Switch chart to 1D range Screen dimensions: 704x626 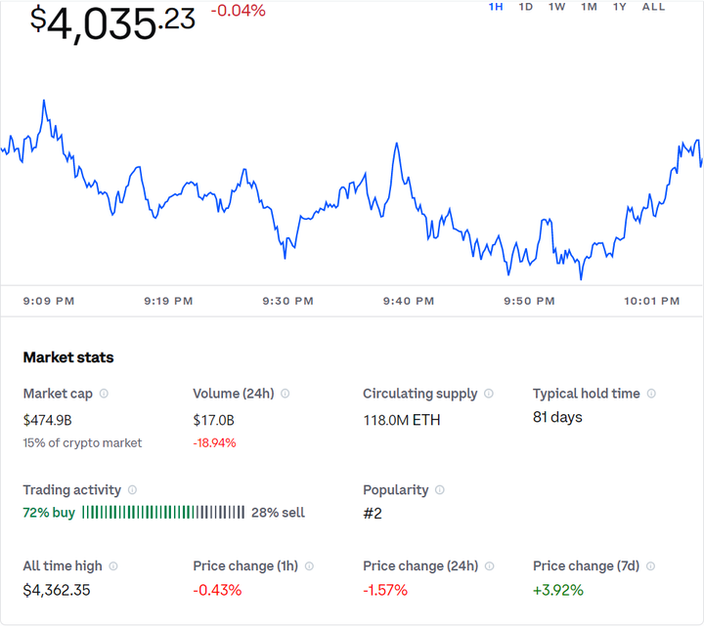(526, 7)
